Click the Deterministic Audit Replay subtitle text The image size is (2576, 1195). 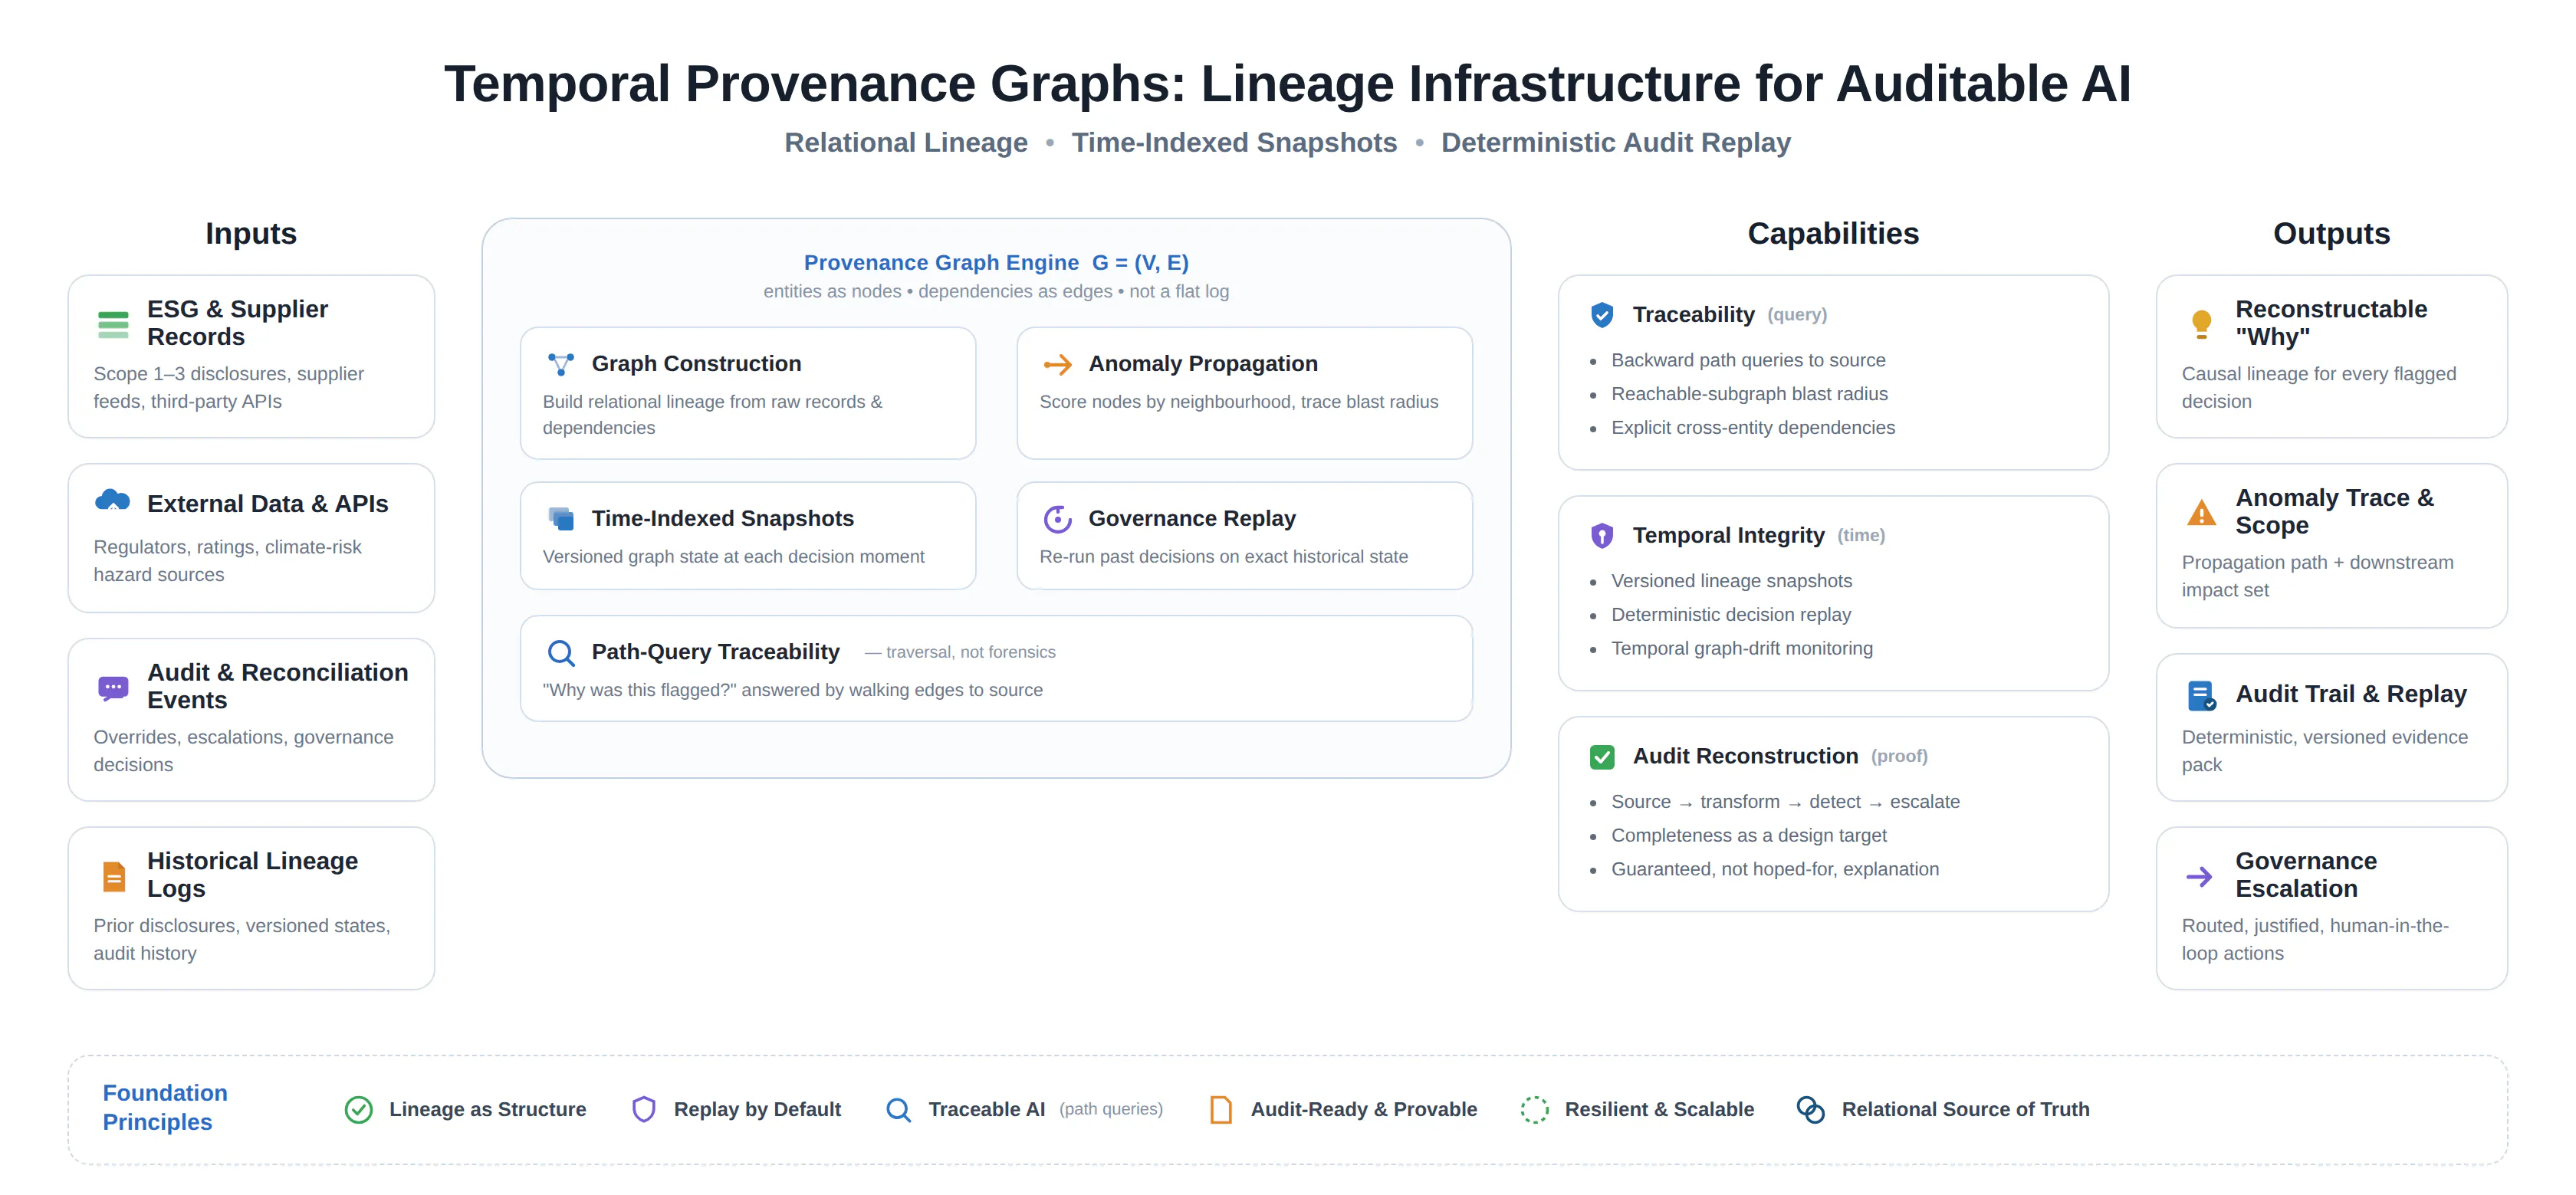(x=1616, y=143)
